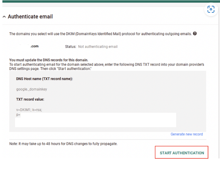Click the Not authenticating email status text
The height and width of the screenshot is (170, 220).
(98, 47)
